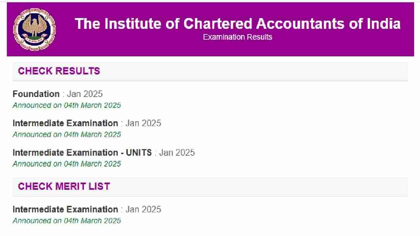Image resolution: width=420 pixels, height=236 pixels.
Task: Open Intermediate Examination - UNITS results
Action: (82, 153)
